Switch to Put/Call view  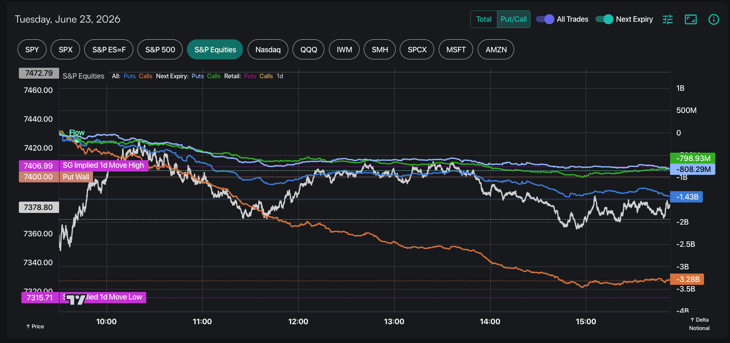point(513,19)
